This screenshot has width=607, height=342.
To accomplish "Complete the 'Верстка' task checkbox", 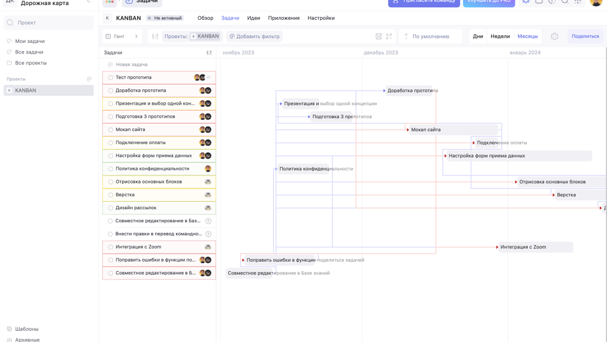I will click(x=111, y=195).
